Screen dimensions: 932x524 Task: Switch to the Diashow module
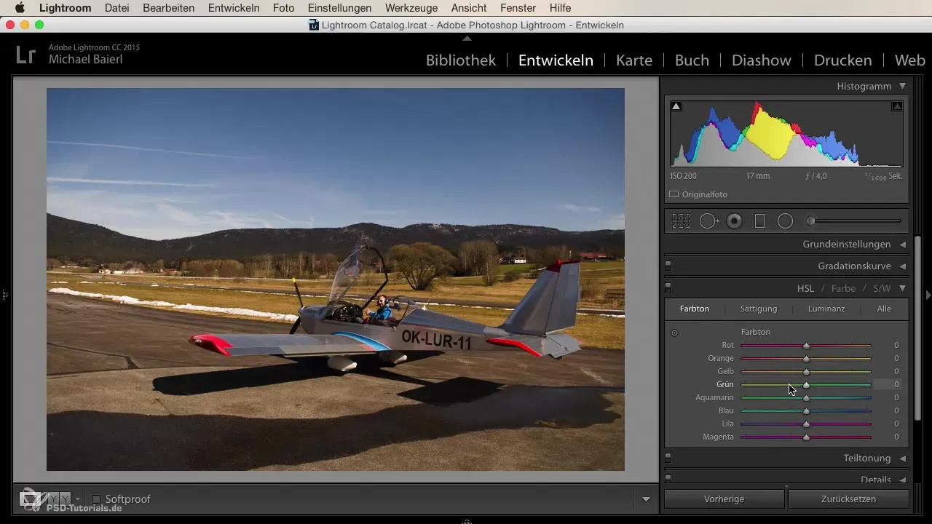click(x=762, y=60)
